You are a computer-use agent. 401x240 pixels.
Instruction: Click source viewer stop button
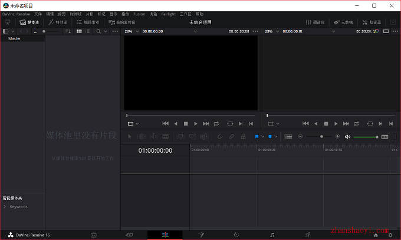pos(186,124)
